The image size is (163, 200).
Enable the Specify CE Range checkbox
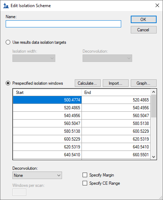tap(85, 183)
